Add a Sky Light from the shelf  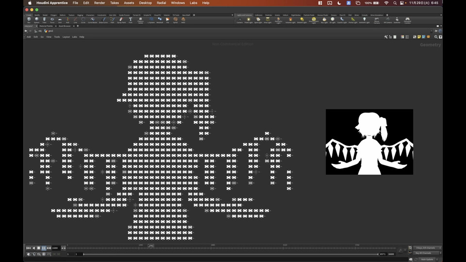(x=325, y=20)
